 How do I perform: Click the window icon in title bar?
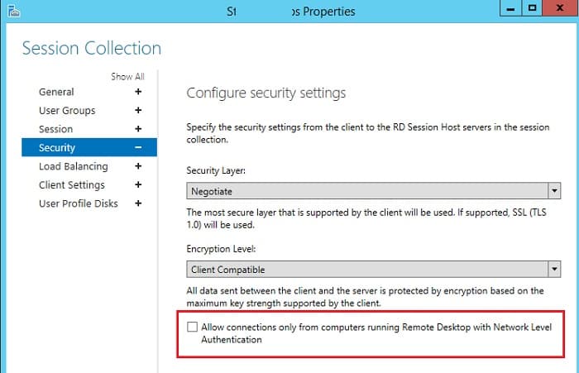[14, 11]
